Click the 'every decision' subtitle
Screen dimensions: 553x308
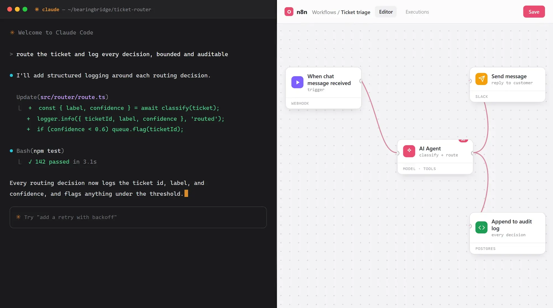(508, 235)
